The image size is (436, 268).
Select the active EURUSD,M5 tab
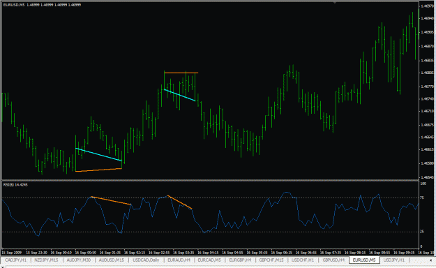364,260
